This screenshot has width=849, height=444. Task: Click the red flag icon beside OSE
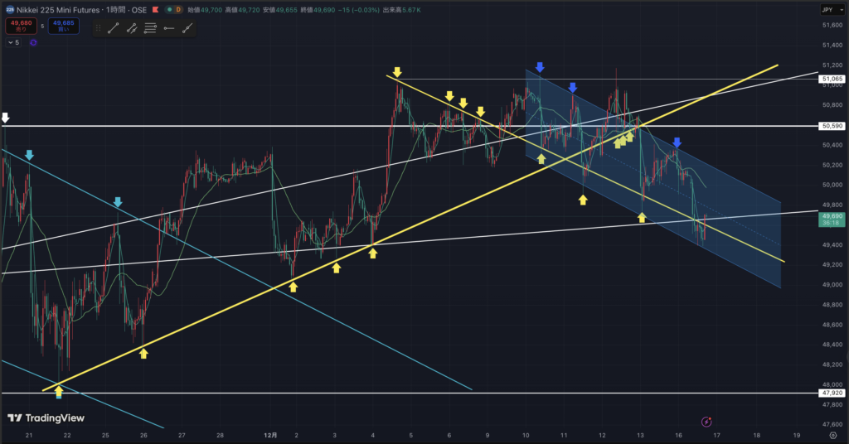(x=154, y=9)
